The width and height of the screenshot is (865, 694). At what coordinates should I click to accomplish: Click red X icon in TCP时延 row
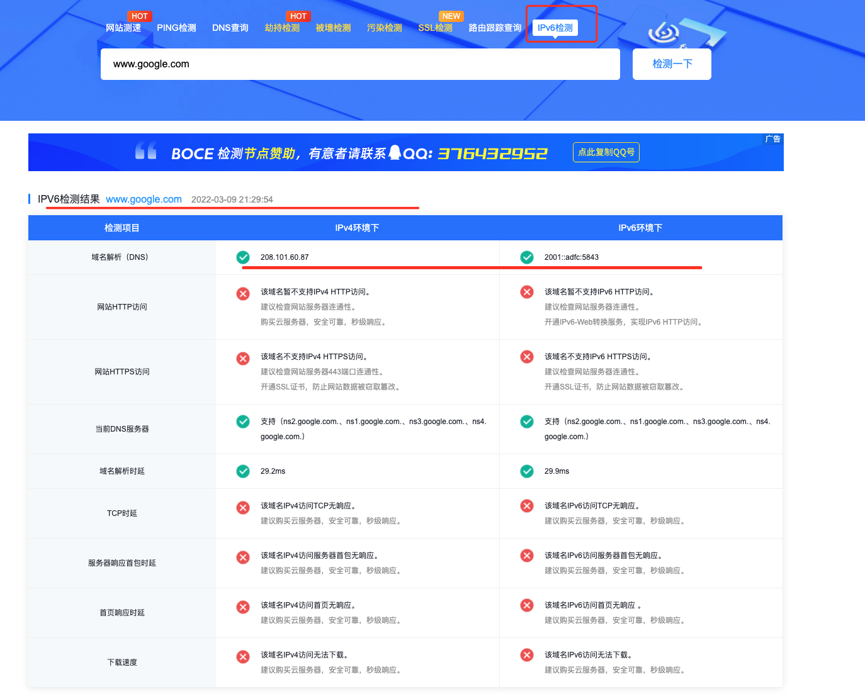click(243, 507)
